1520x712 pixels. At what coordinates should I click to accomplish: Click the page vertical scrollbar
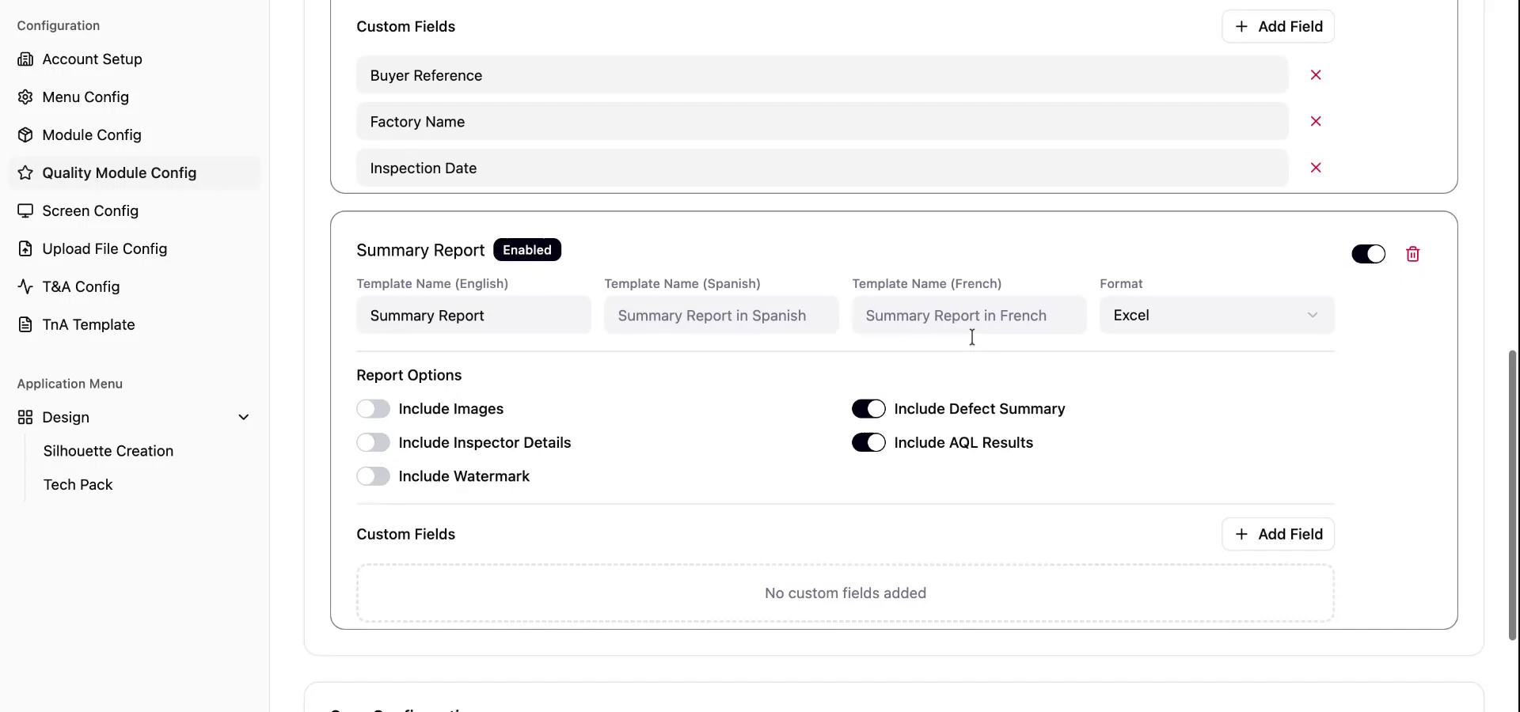pos(1512,494)
